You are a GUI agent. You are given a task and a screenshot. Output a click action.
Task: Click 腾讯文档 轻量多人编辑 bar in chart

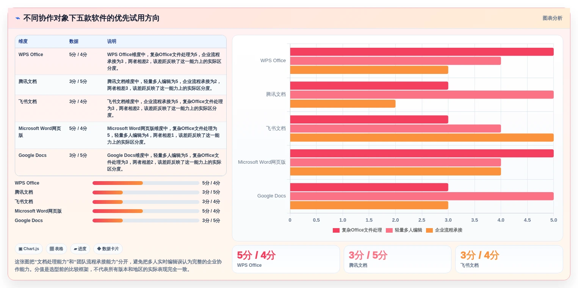point(422,95)
